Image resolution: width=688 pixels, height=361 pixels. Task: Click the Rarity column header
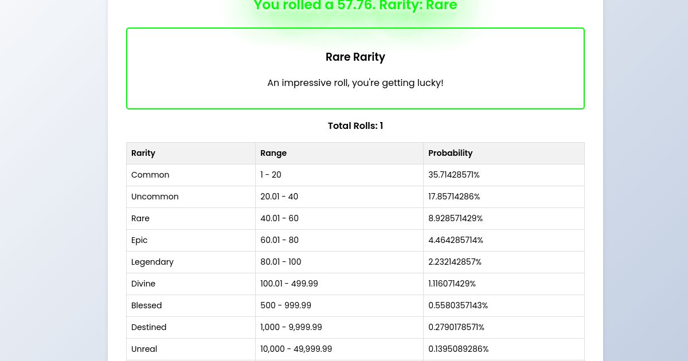coord(143,153)
